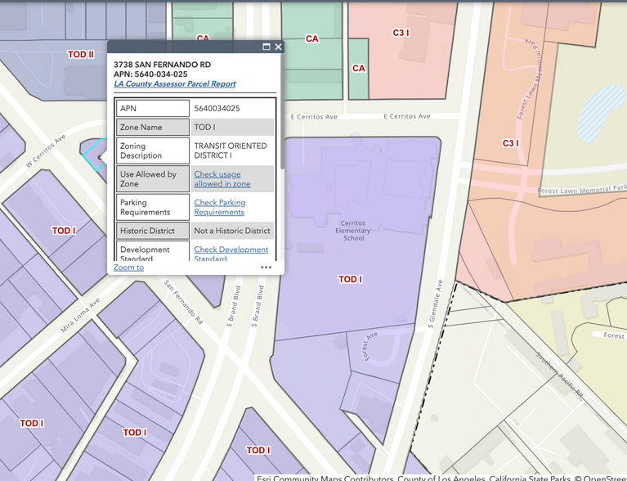Click the popup title 3738 San Fernando Rd

[162, 64]
